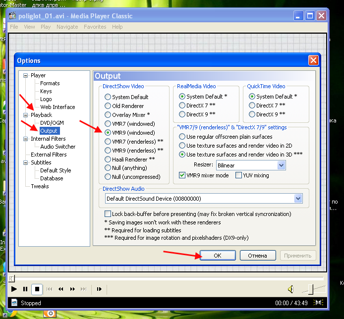Pause playback with the pause icon

pyautogui.click(x=25, y=289)
